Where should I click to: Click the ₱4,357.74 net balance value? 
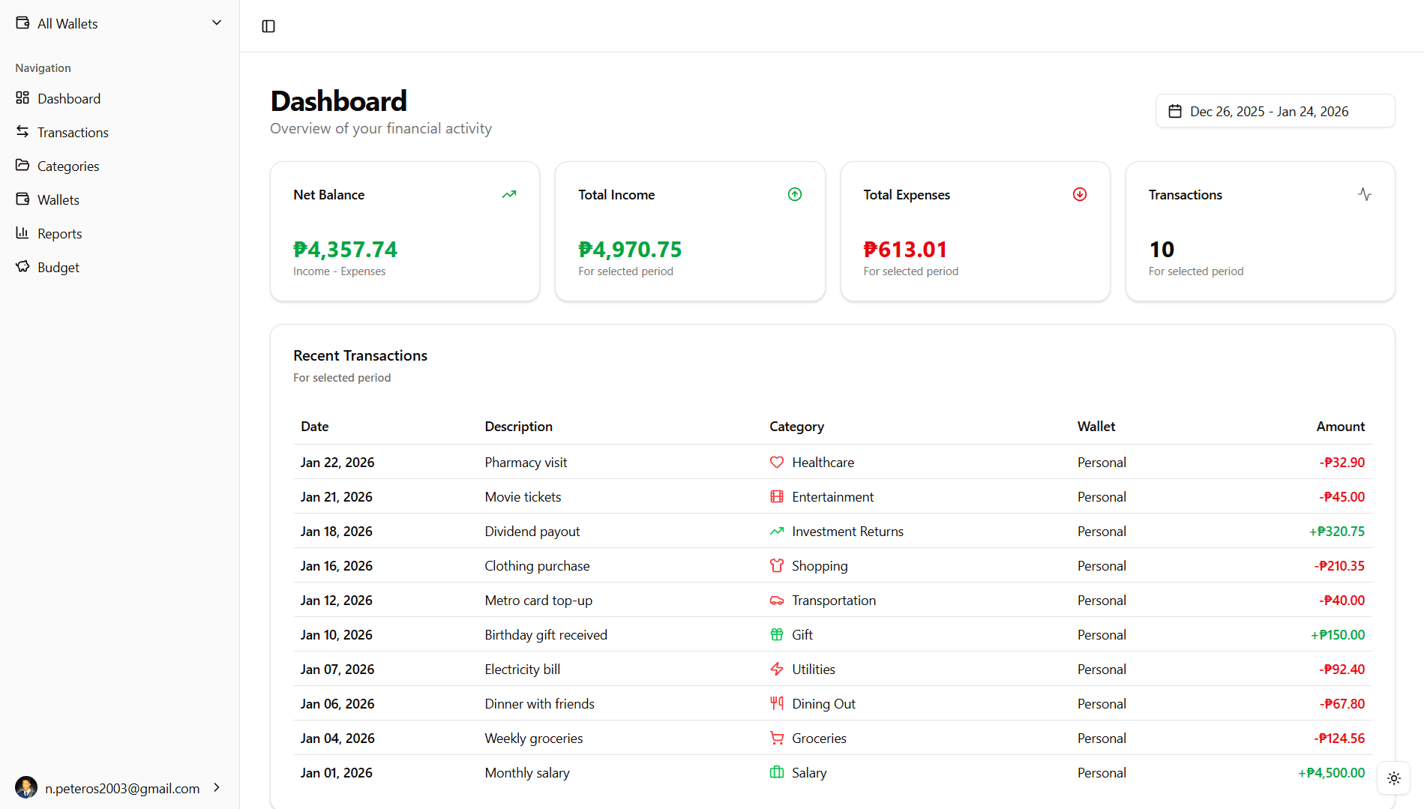point(345,249)
